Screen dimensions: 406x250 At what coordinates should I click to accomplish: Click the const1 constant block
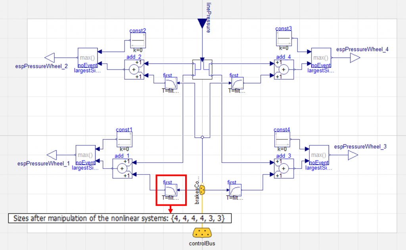124,139
